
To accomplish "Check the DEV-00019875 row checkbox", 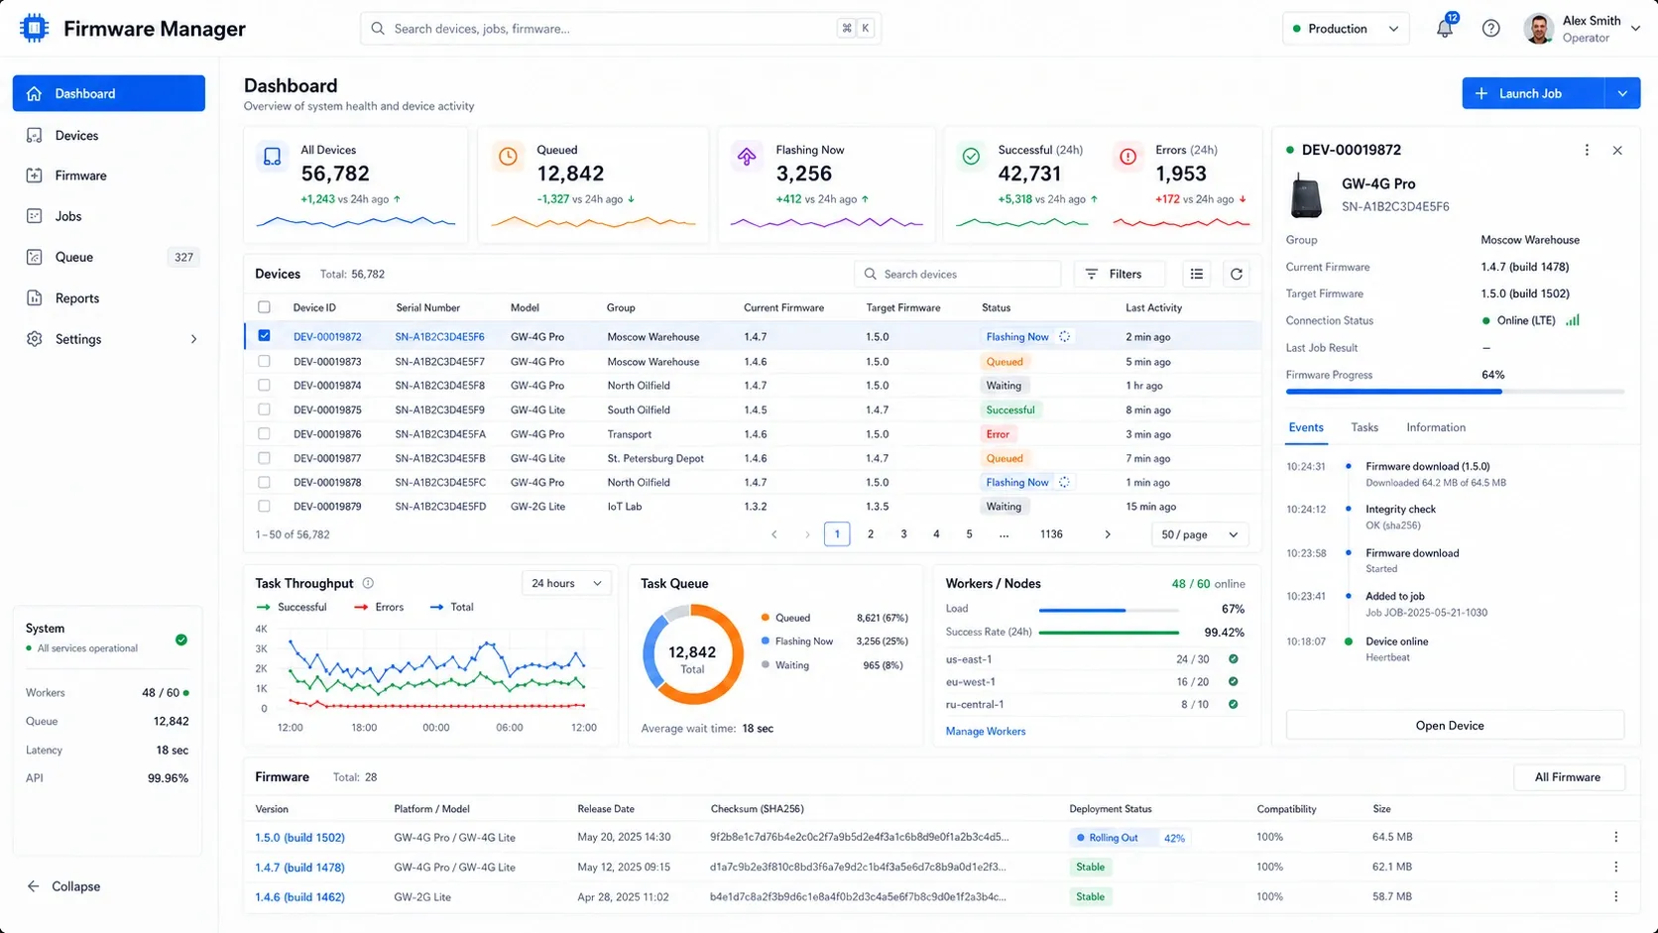I will [x=264, y=409].
